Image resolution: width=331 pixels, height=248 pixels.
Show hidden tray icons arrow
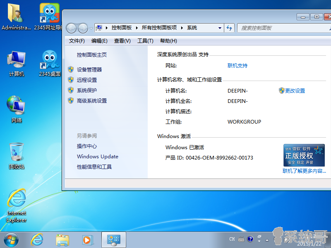pyautogui.click(x=267, y=240)
